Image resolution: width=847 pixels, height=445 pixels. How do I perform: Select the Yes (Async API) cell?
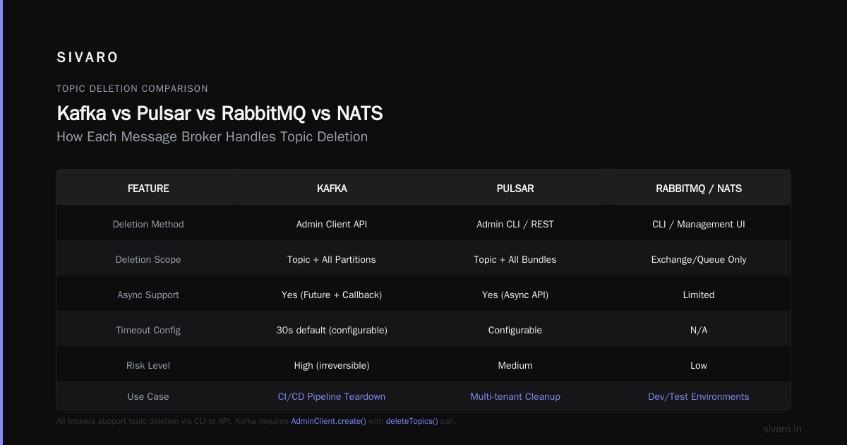(x=515, y=295)
